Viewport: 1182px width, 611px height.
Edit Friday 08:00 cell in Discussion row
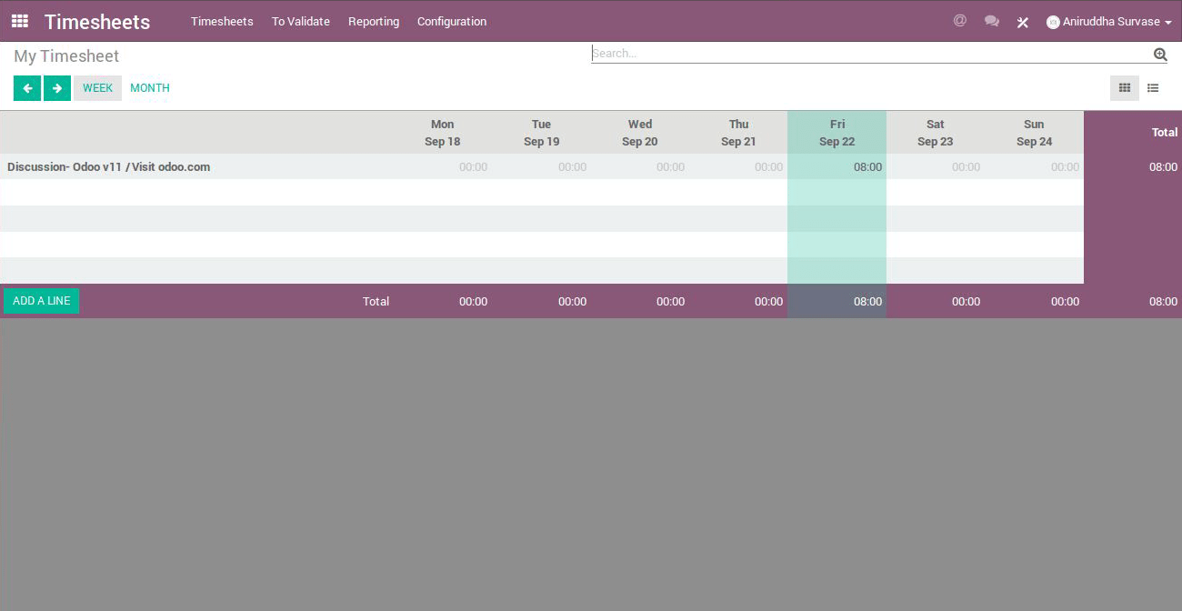[x=836, y=167]
